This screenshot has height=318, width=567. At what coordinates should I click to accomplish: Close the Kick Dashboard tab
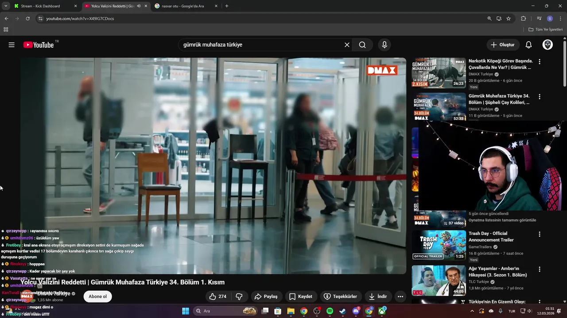(75, 6)
